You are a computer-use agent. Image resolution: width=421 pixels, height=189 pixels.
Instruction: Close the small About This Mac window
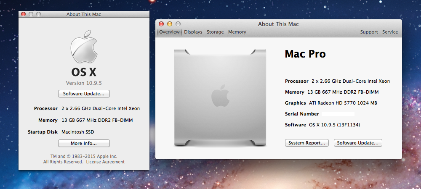23,14
